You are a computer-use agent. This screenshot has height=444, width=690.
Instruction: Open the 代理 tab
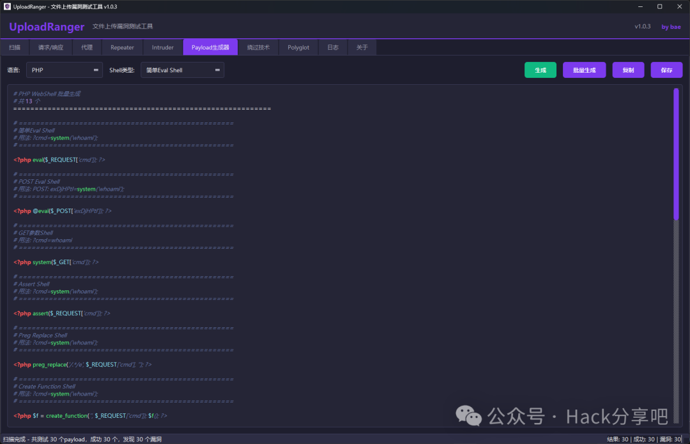tap(87, 47)
